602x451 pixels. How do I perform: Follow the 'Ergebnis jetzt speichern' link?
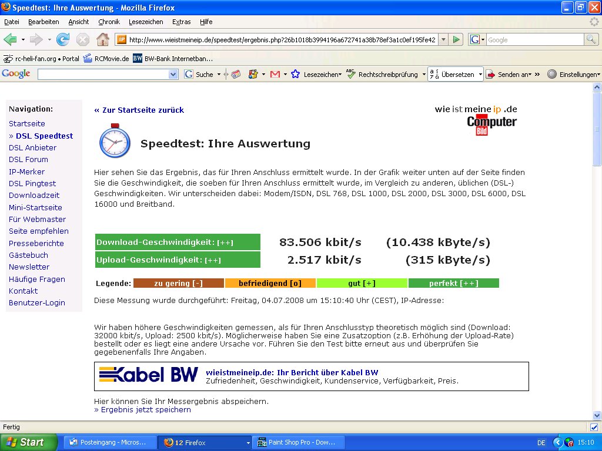point(143,409)
